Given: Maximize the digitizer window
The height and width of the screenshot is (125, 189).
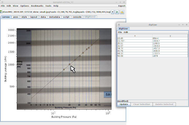Looking at the screenshot, I should click(183, 25).
